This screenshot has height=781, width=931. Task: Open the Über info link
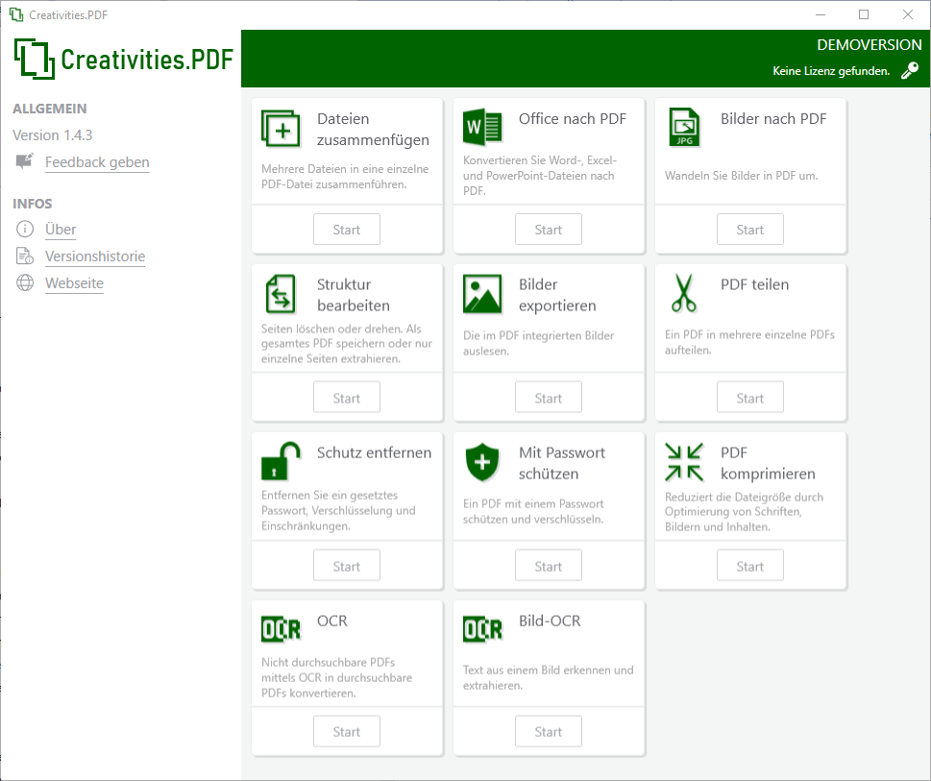coord(61,230)
